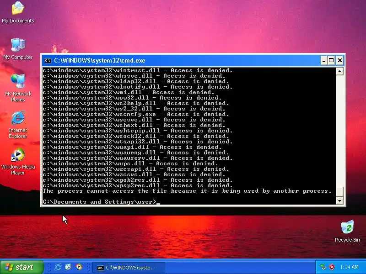Image resolution: width=366 pixels, height=274 pixels.
Task: Click the wintrust.dll access denied line
Action: coord(138,70)
